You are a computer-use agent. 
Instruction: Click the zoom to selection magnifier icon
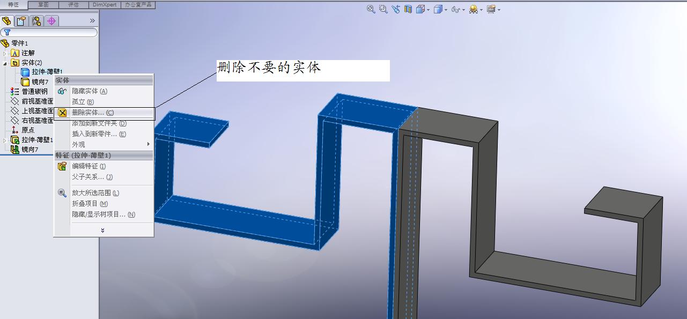coord(62,193)
